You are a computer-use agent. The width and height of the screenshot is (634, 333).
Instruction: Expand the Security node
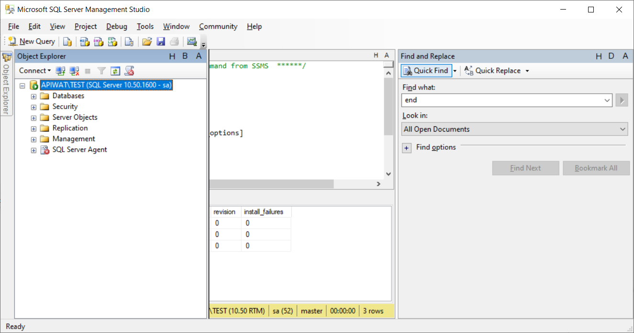(33, 107)
